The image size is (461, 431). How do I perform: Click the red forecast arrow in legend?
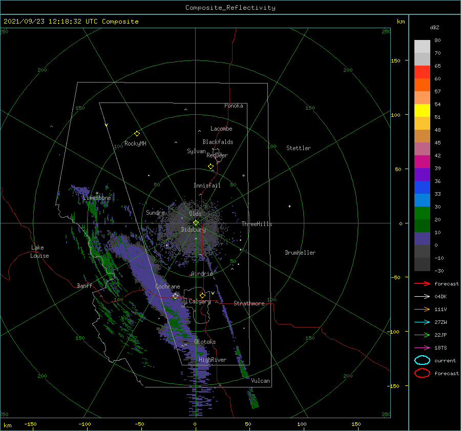click(x=422, y=283)
